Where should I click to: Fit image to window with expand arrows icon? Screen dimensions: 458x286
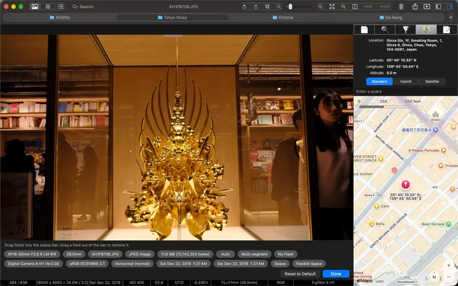tap(332, 6)
